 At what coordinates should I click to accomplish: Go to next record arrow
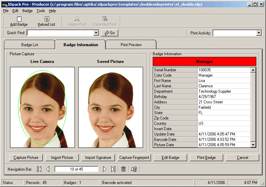[x=105, y=169]
